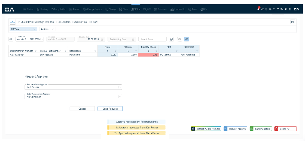Click the cloud upload icon button
The image size is (305, 141).
[x=179, y=39]
